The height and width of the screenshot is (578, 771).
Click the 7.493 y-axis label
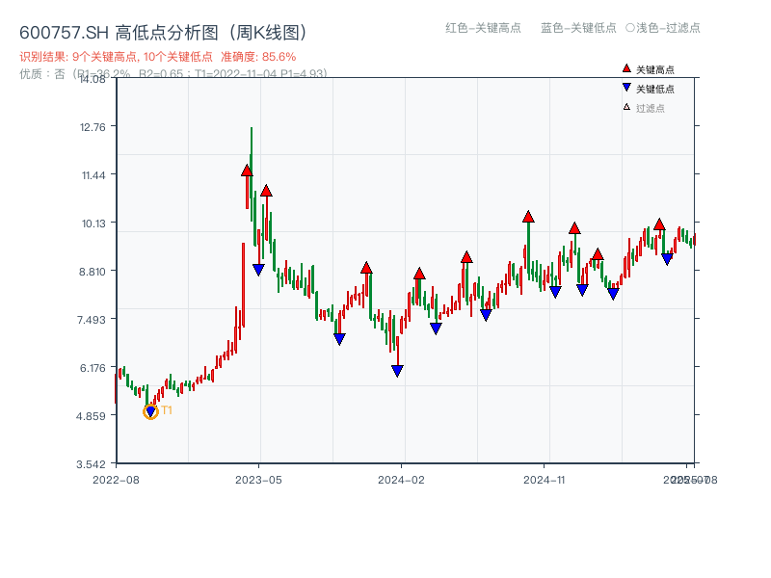[91, 320]
